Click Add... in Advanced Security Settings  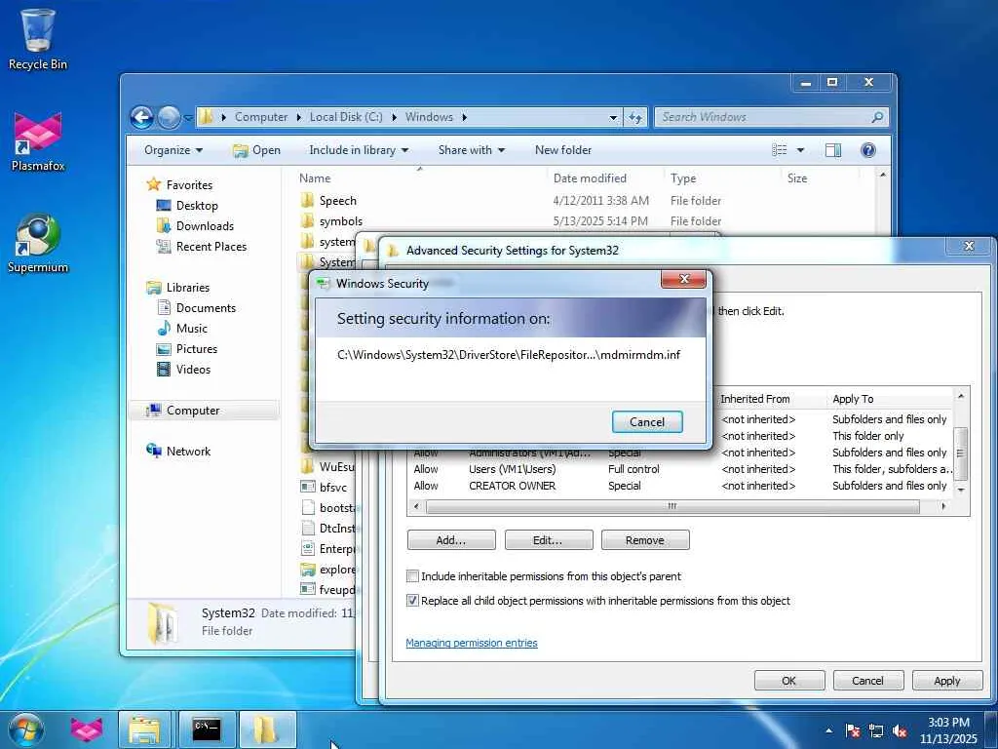(450, 540)
